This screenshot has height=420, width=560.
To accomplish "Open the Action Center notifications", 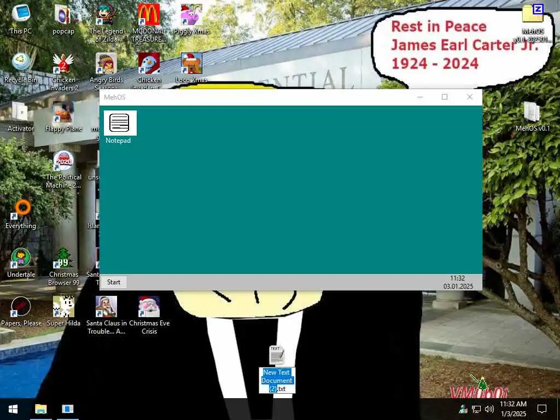I will click(542, 409).
